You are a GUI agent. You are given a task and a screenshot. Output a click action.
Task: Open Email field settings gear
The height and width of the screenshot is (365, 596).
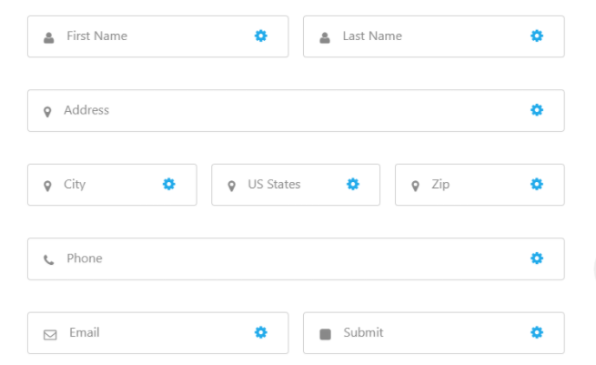click(x=261, y=332)
